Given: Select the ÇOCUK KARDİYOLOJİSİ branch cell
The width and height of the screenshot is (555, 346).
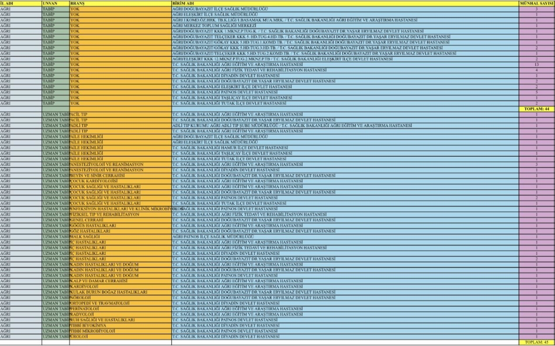Looking at the screenshot, I should click(120, 181).
